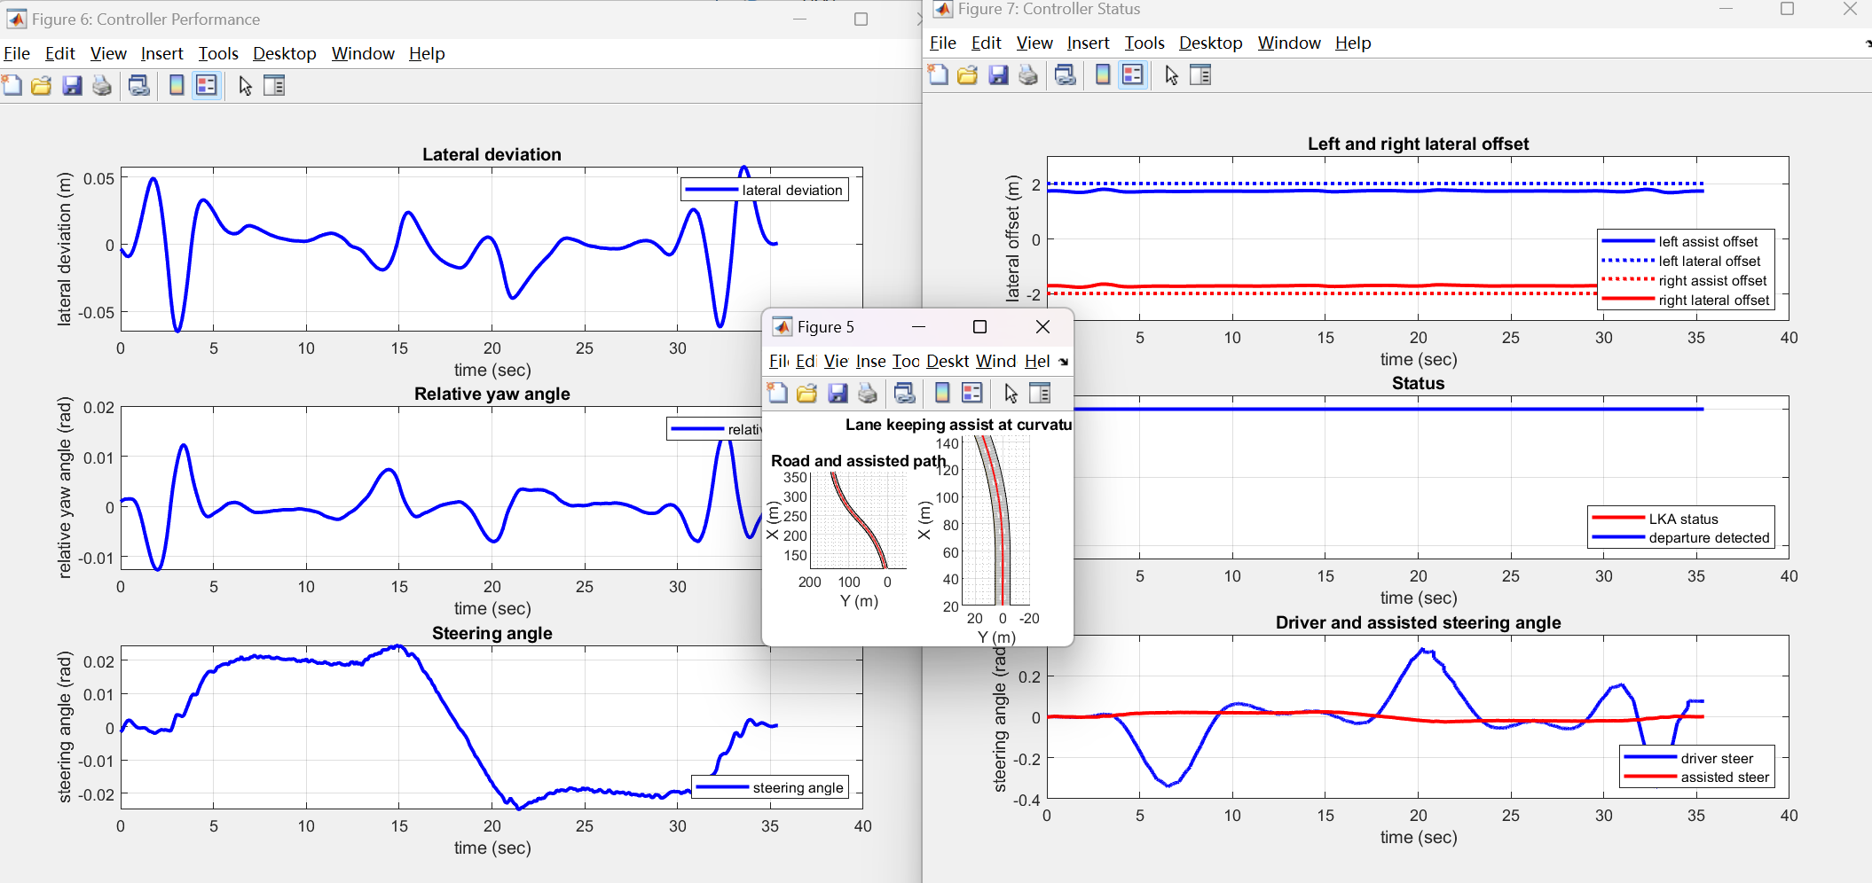
Task: Select the 'steering angle' legend in Figure 6
Action: click(x=770, y=787)
